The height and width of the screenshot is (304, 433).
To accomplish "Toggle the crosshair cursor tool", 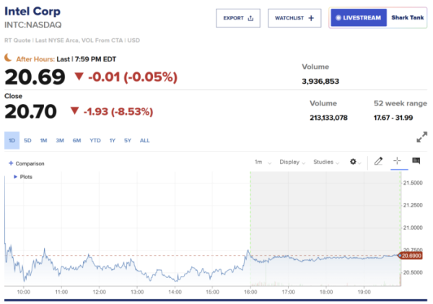I will pos(397,162).
